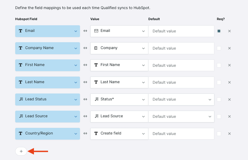
Task: Open the Email Hubspot field dropdown
Action: pos(48,31)
